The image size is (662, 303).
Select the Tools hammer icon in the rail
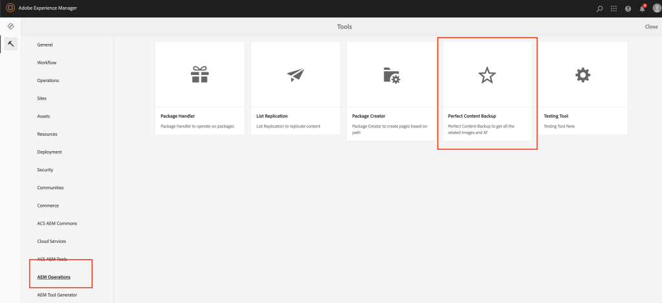coord(10,44)
